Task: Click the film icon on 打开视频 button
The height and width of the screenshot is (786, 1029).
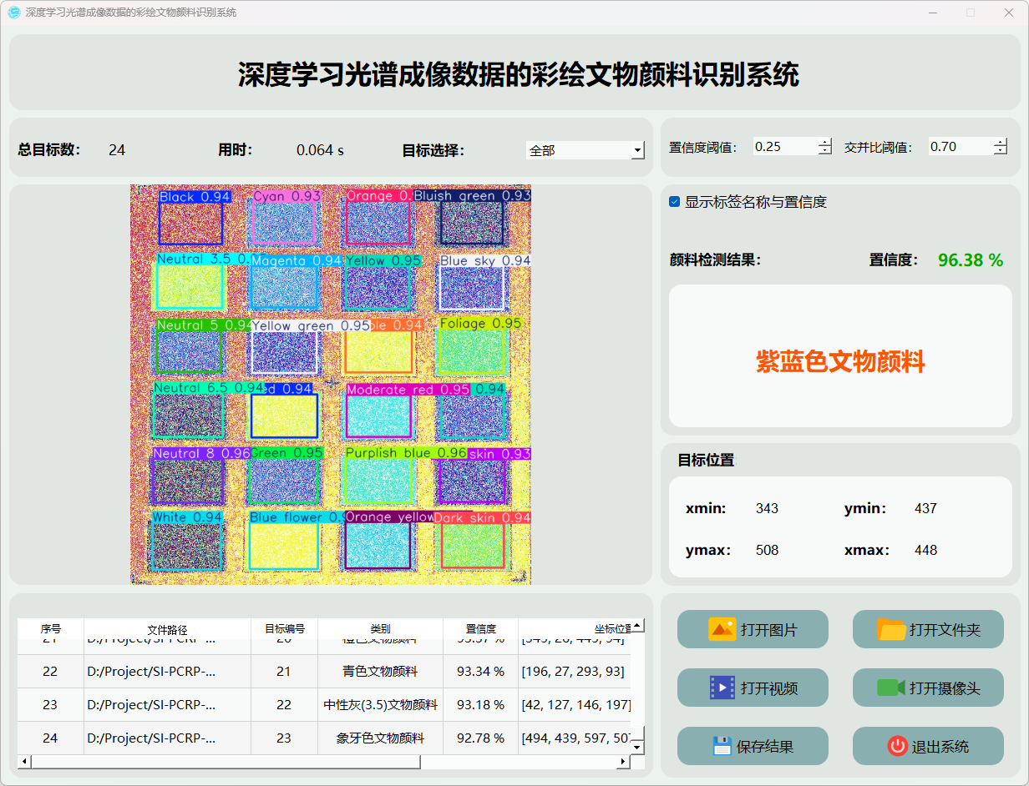Action: point(722,688)
